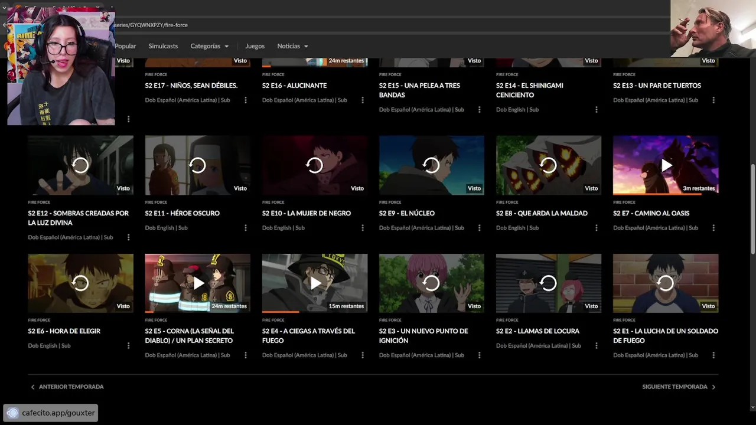Click '24m restantes' label on S2 E16

346,61
